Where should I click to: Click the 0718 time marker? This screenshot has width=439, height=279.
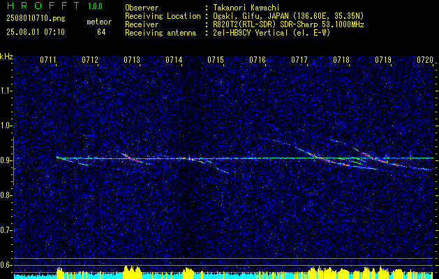pyautogui.click(x=341, y=59)
